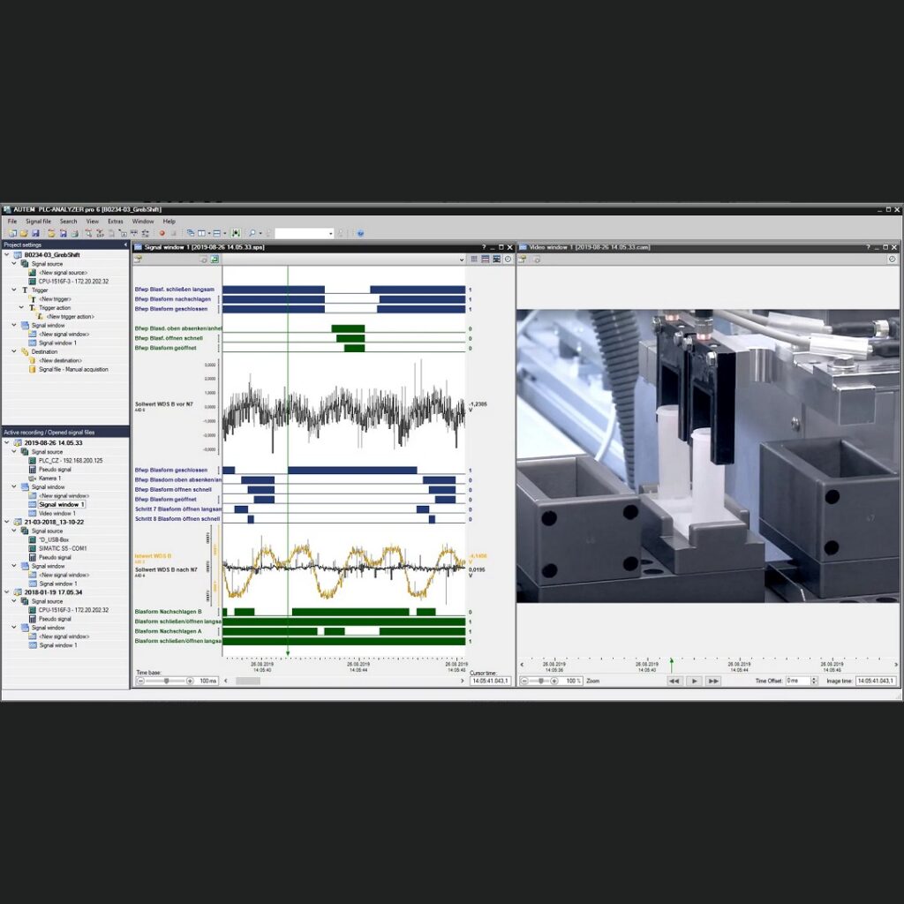Click the blue Help globe icon
904x904 pixels.
[360, 233]
